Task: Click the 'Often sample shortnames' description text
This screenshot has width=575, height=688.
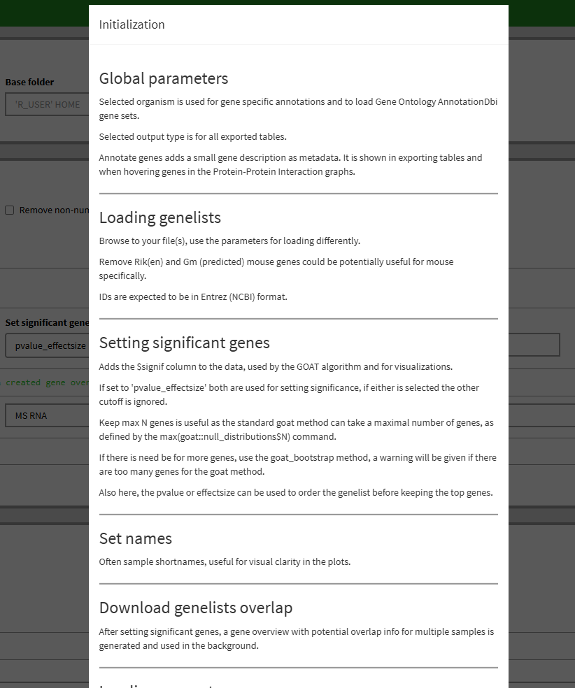Action: coord(225,561)
